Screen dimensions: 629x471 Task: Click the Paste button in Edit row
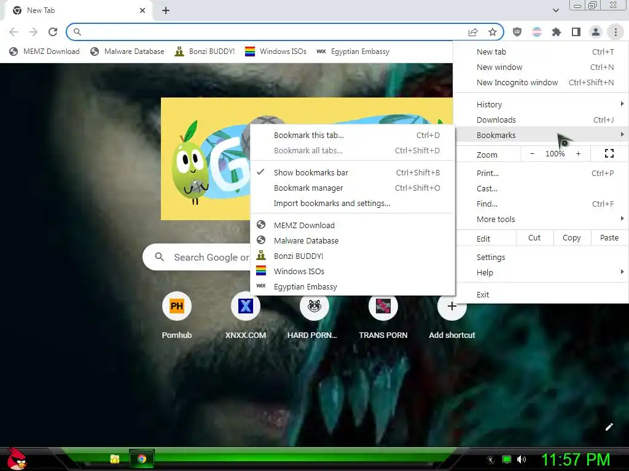609,238
